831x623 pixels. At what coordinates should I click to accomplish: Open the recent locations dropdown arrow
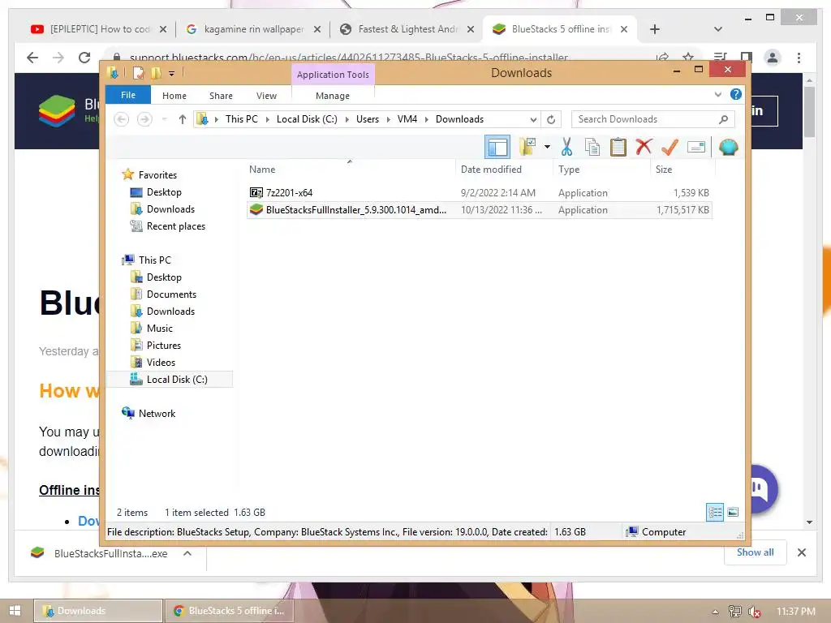pyautogui.click(x=164, y=119)
